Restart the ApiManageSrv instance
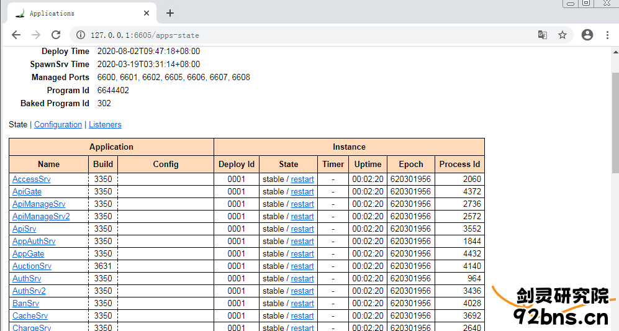The image size is (619, 331). [x=302, y=204]
